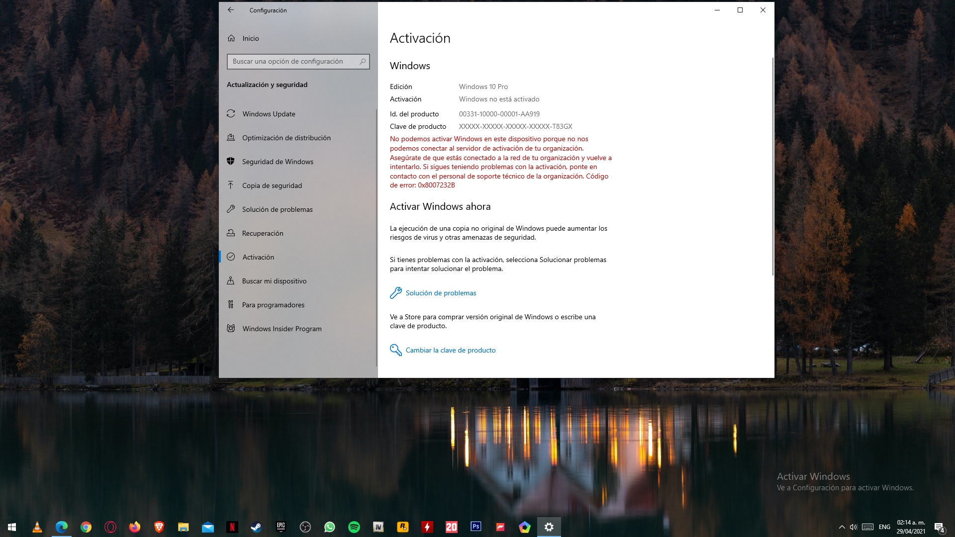This screenshot has width=955, height=537.
Task: Click the Activación page scrollbar
Action: tap(772, 167)
